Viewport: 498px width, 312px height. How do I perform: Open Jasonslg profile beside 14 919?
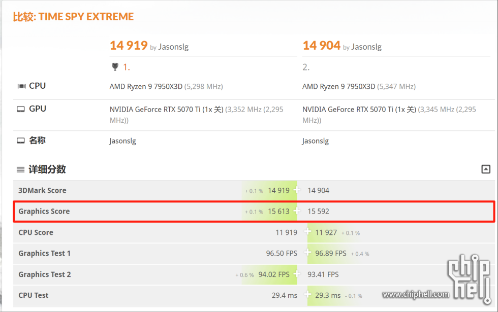point(173,47)
